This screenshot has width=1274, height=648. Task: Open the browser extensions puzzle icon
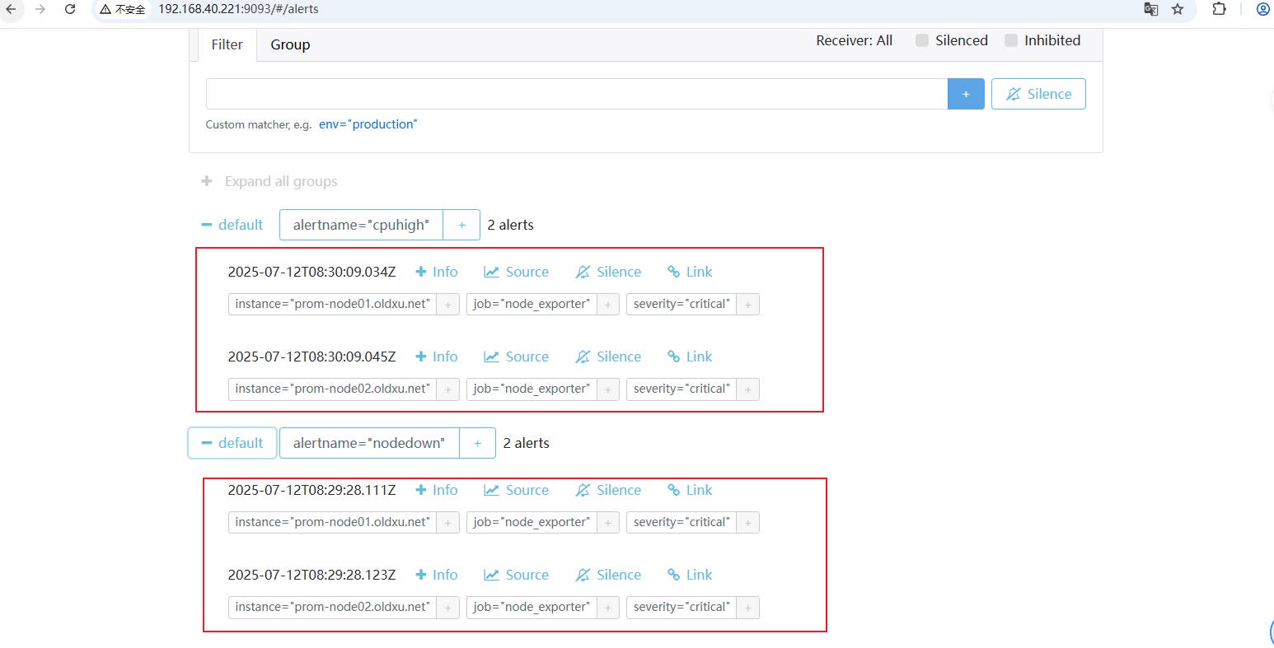pyautogui.click(x=1219, y=9)
